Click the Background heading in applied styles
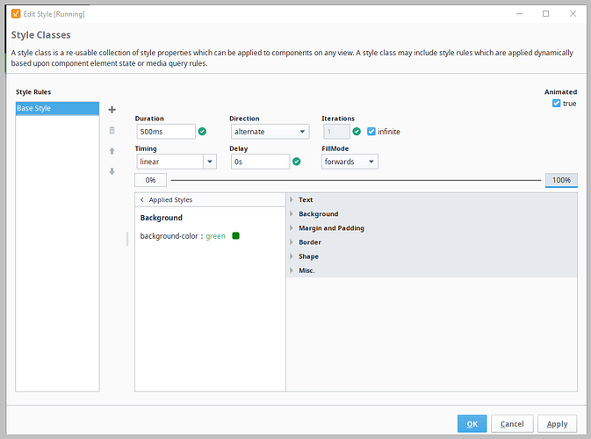This screenshot has width=591, height=439. click(x=162, y=218)
